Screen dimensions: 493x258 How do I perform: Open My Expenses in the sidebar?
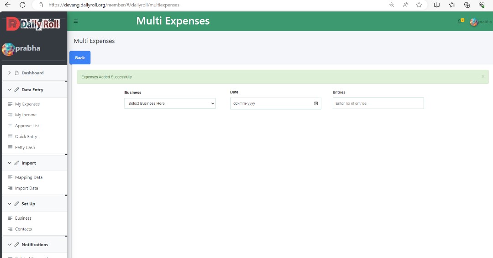[x=27, y=104]
